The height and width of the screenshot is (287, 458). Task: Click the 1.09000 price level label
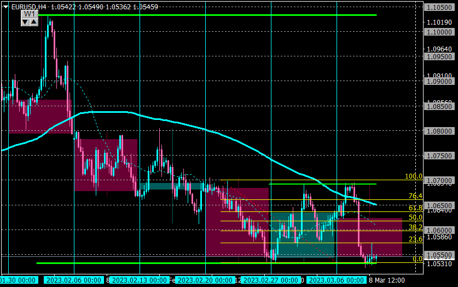(x=439, y=81)
